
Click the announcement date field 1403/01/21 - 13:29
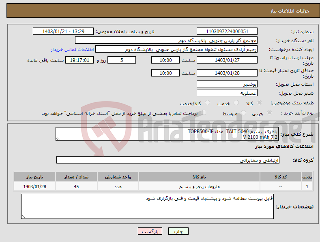pos(63,32)
